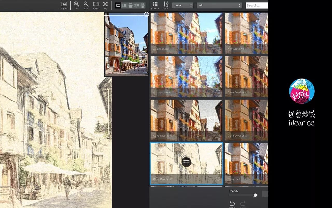Viewport: 332px width, 208px height.
Task: Zoom Out of the canvas
Action: click(86, 5)
